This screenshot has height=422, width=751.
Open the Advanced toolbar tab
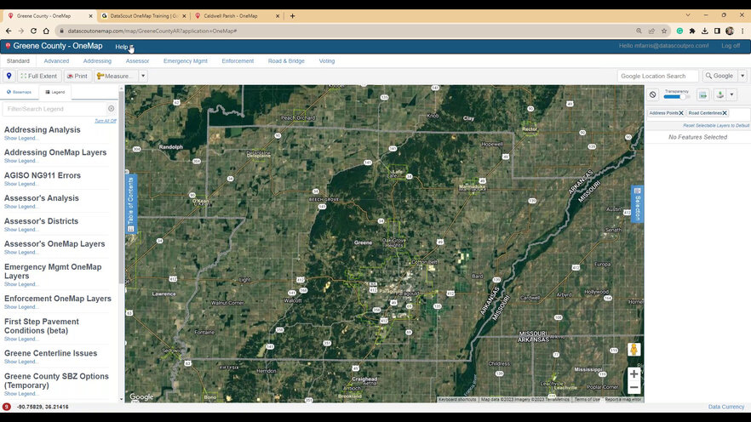pos(56,61)
